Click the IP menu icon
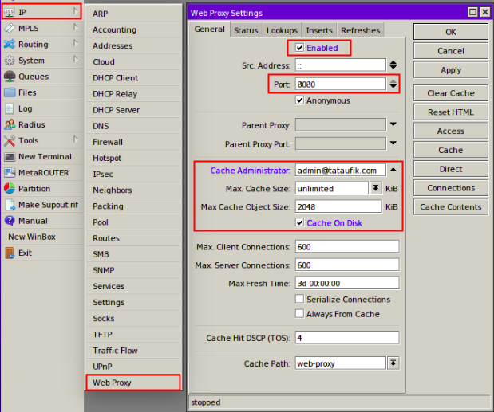Viewport: 494px width, 412px height. click(10, 12)
